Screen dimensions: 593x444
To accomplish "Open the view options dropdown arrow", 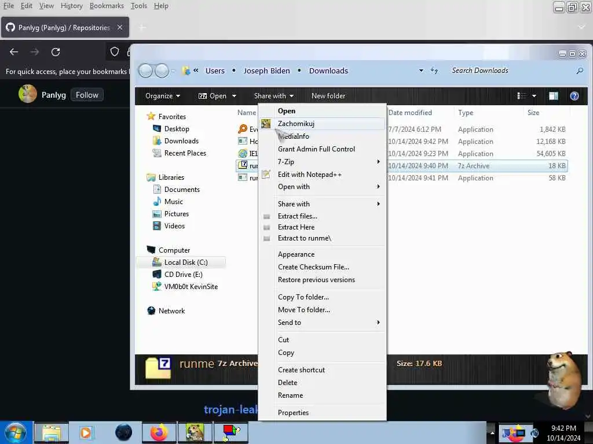I will click(x=534, y=96).
